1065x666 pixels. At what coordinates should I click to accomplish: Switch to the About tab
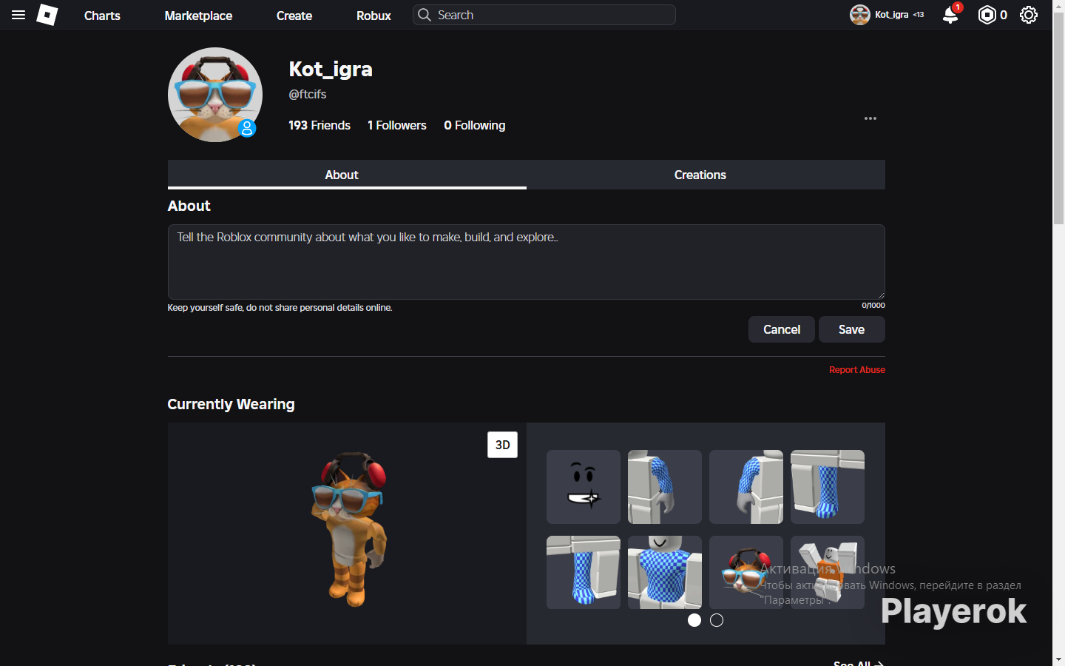tap(347, 175)
